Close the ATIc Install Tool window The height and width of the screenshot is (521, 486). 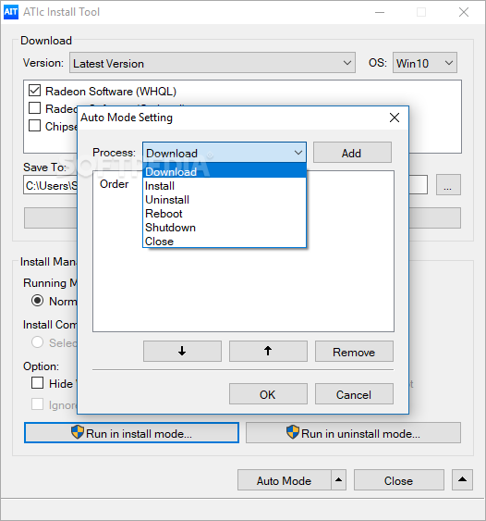pyautogui.click(x=464, y=12)
